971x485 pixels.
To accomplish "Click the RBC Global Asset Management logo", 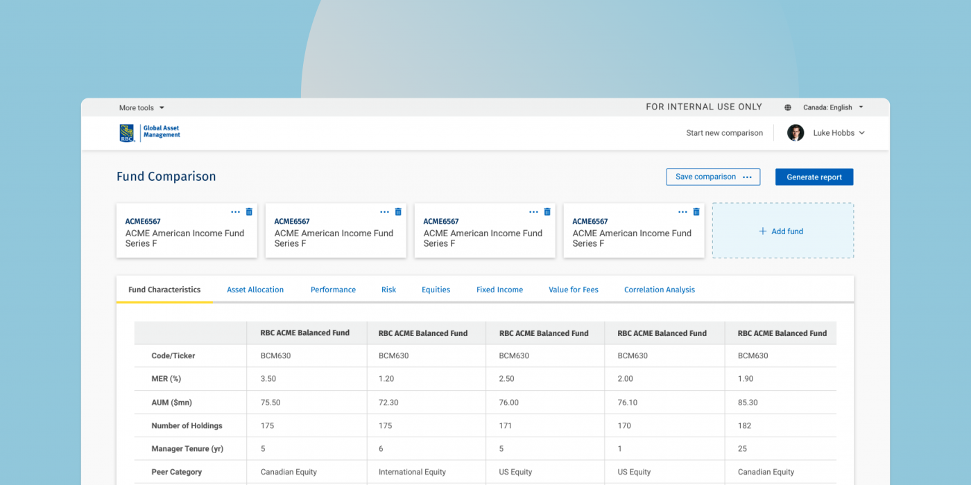I will click(x=150, y=132).
